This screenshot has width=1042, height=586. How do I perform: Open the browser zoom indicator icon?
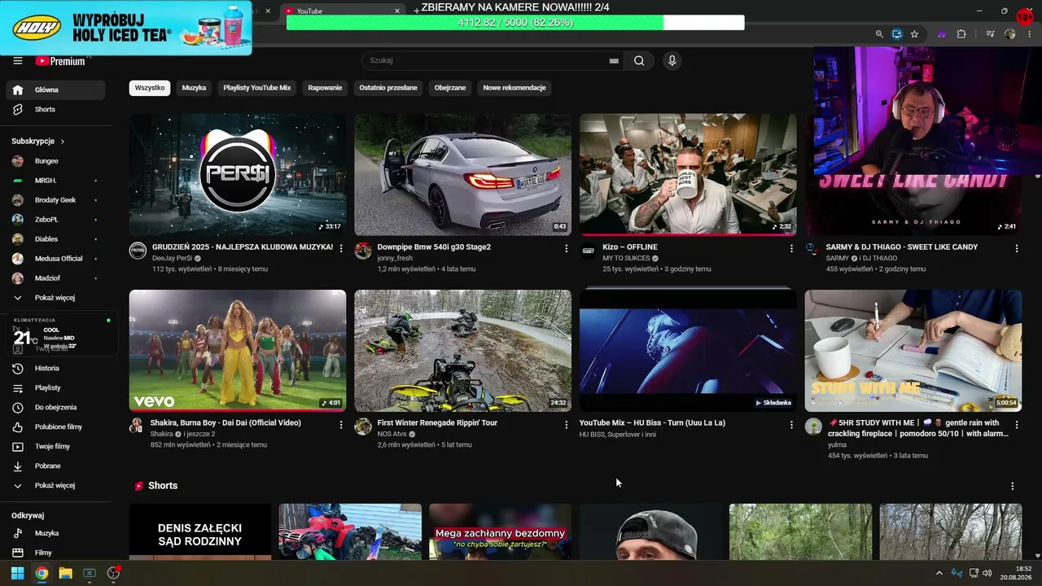coord(879,34)
